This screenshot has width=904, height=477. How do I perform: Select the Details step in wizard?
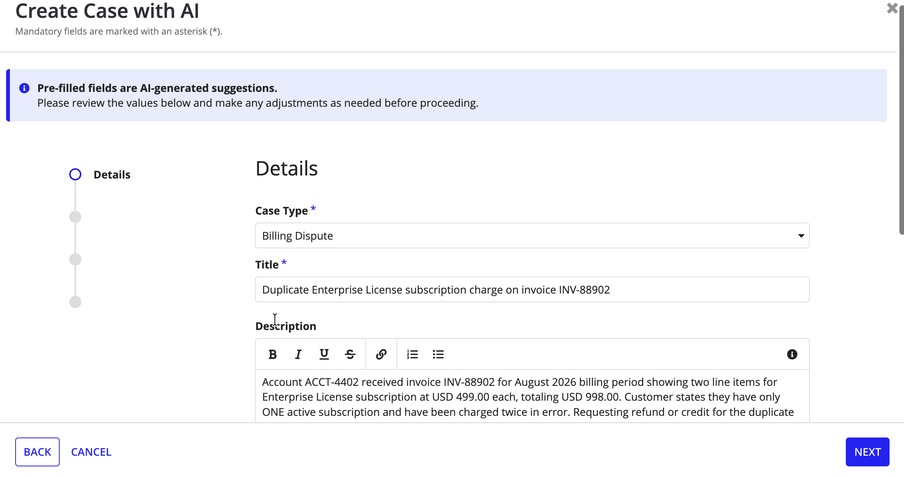coord(112,175)
